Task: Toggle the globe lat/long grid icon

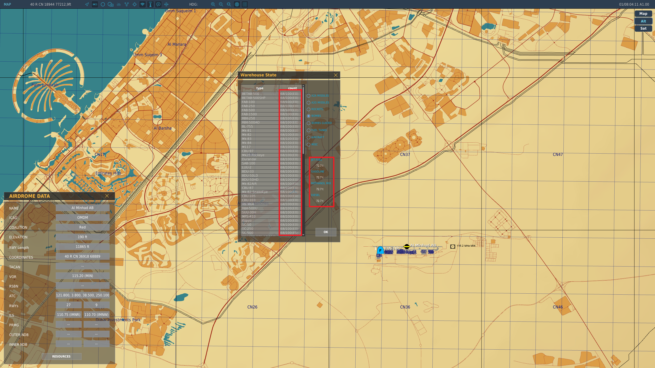Action: coord(237,4)
